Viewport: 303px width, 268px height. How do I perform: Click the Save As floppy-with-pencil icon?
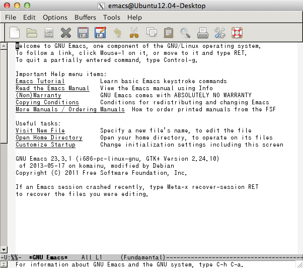pyautogui.click(x=100, y=32)
